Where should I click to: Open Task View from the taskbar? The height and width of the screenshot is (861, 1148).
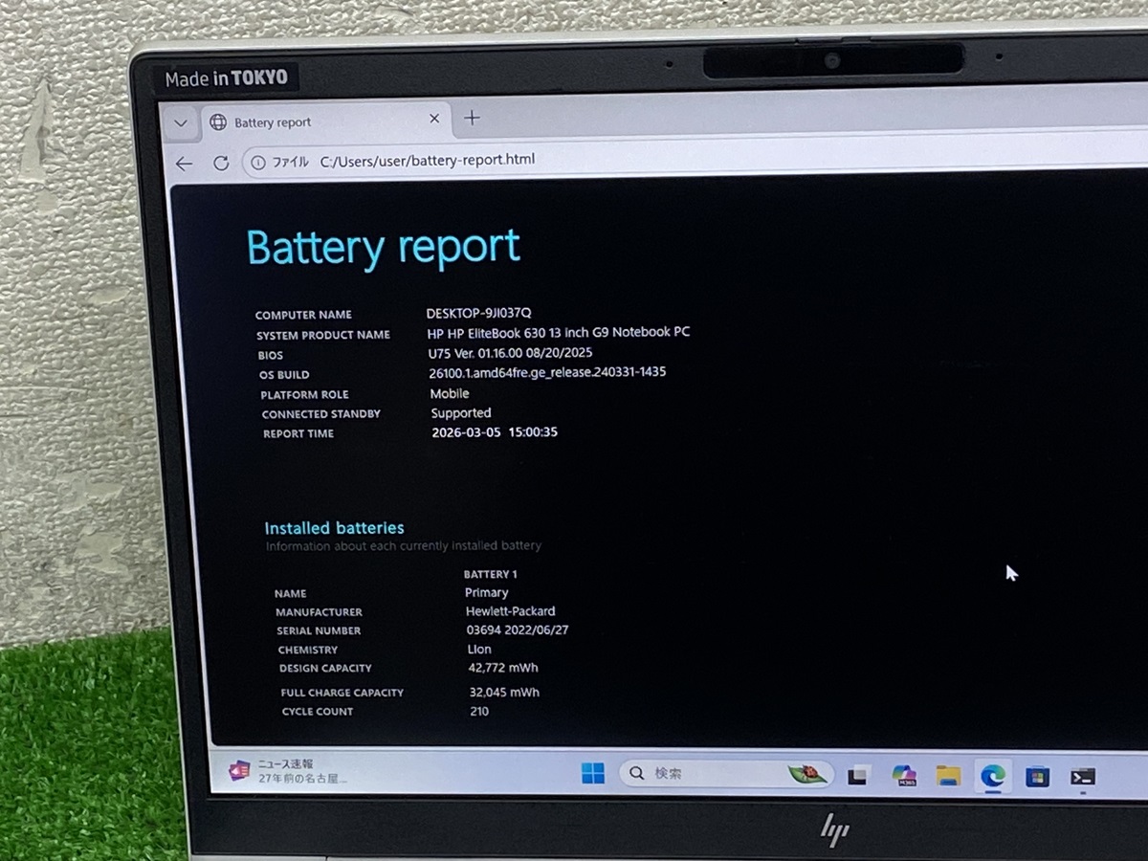pyautogui.click(x=858, y=776)
